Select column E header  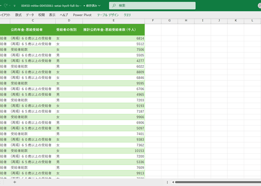[x=114, y=21]
